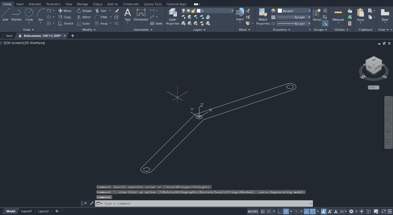393x215 pixels.
Task: Add a new layout tab
Action: (x=57, y=211)
